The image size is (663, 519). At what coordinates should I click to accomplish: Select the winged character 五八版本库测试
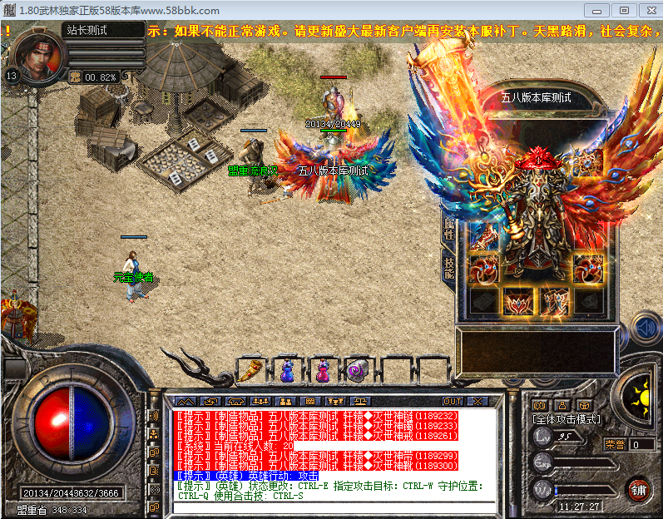(x=334, y=169)
